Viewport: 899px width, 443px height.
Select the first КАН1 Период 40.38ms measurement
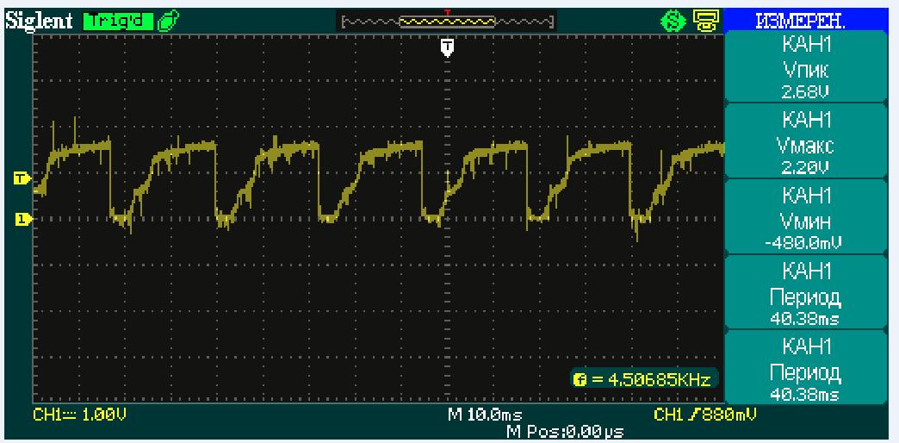805,291
